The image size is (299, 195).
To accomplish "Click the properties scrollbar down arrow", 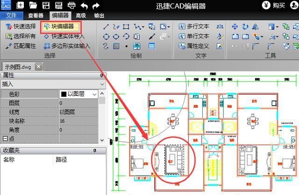I will (102, 141).
